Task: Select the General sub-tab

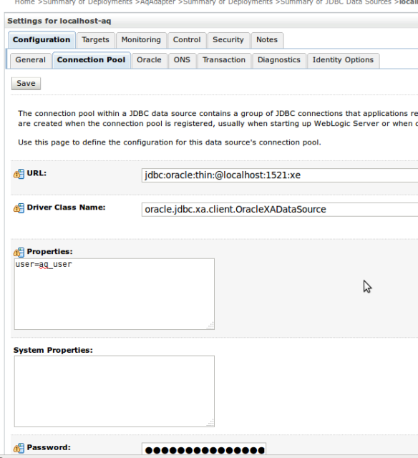Action: (x=31, y=60)
